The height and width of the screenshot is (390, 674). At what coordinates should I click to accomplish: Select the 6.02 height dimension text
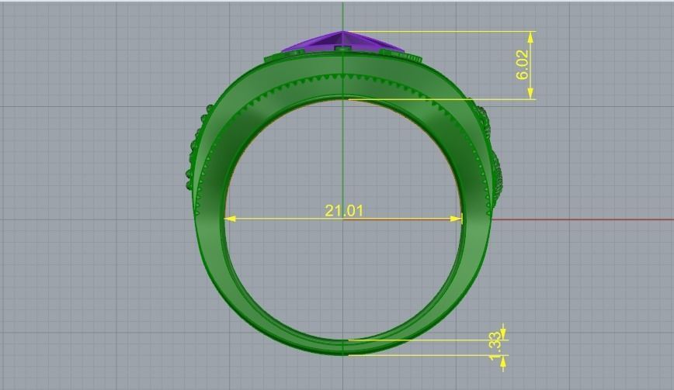point(522,65)
